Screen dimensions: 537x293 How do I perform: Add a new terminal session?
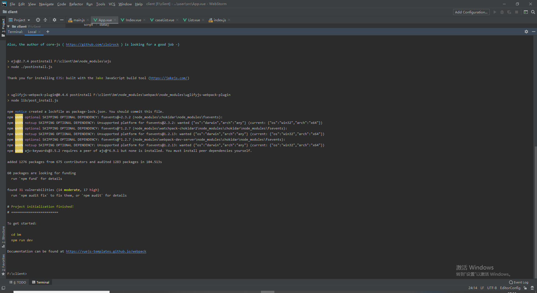coord(48,32)
